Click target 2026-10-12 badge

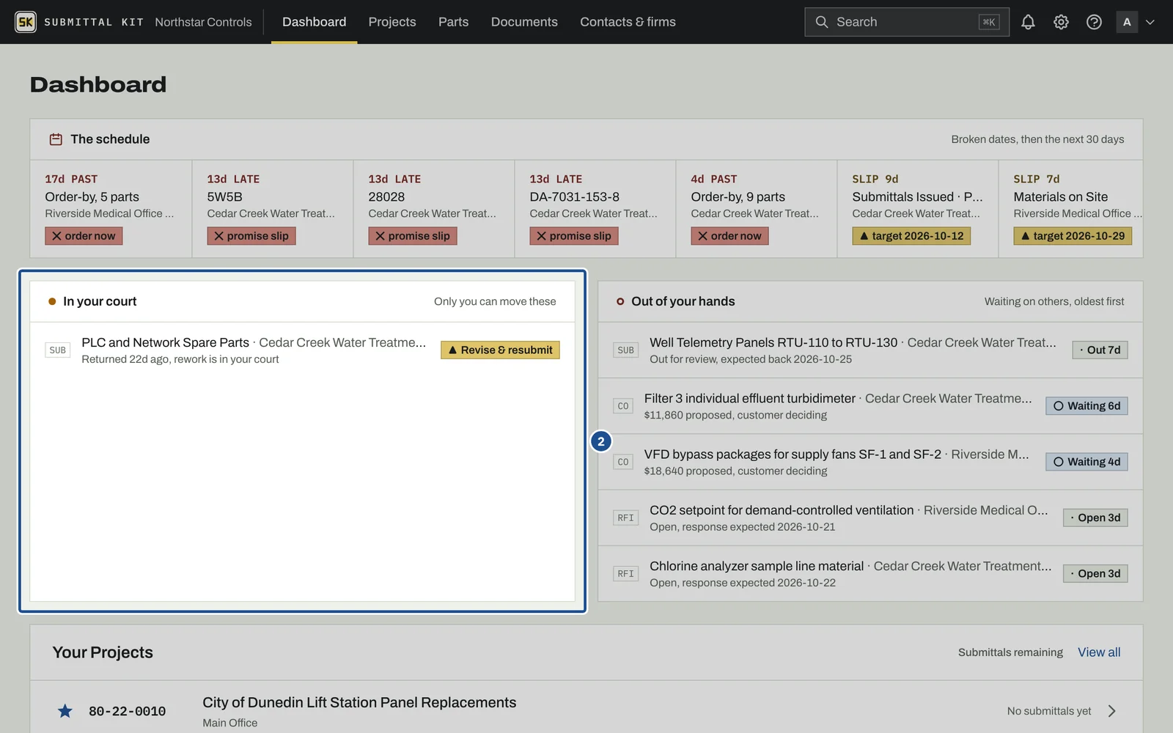pos(911,236)
